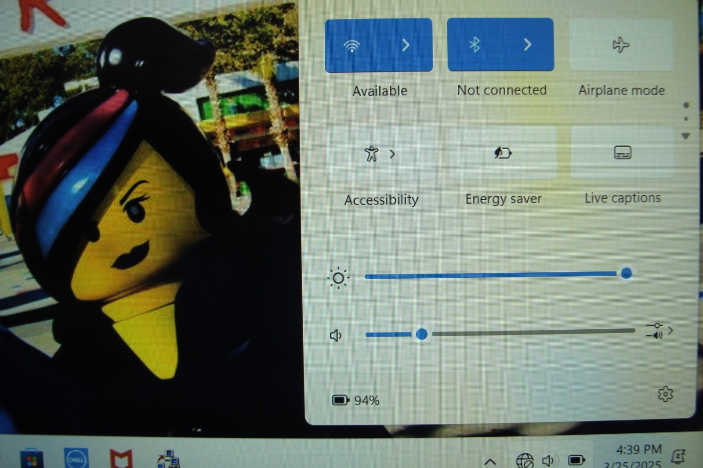Click the network globe tray icon
Image resolution: width=703 pixels, height=468 pixels.
(525, 461)
